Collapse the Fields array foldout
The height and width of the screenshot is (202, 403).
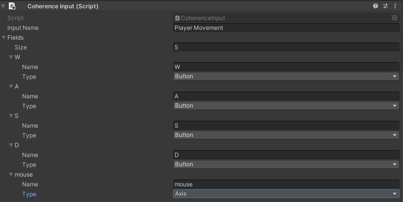4,38
